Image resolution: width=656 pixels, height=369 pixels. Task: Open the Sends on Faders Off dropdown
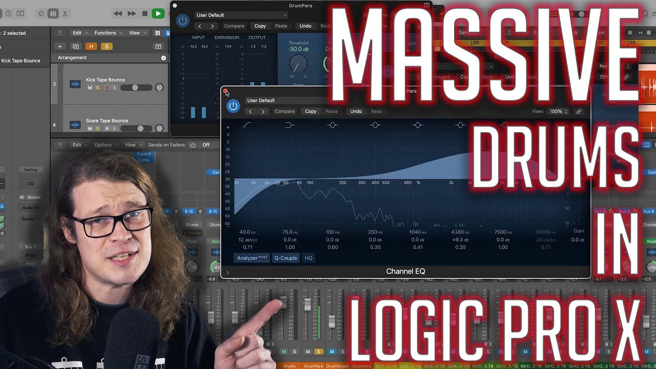[x=206, y=145]
